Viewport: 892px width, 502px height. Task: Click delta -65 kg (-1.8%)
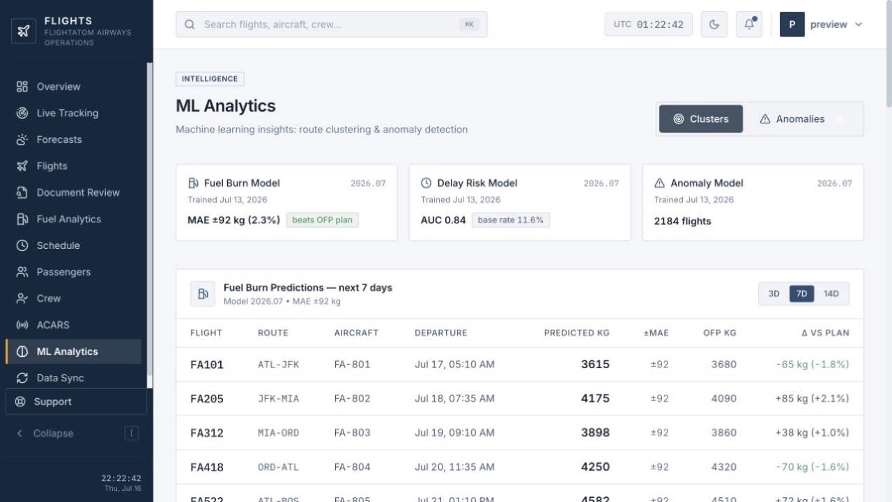[813, 365]
